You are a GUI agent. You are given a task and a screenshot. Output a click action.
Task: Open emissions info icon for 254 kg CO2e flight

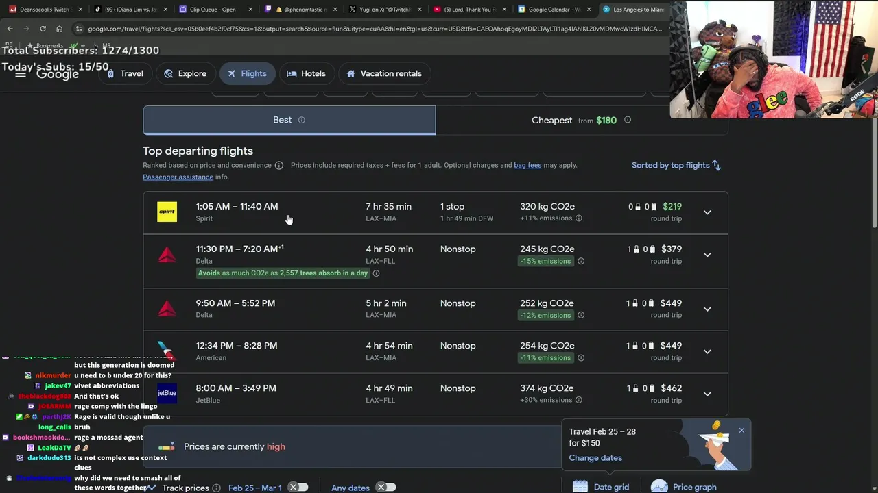581,357
